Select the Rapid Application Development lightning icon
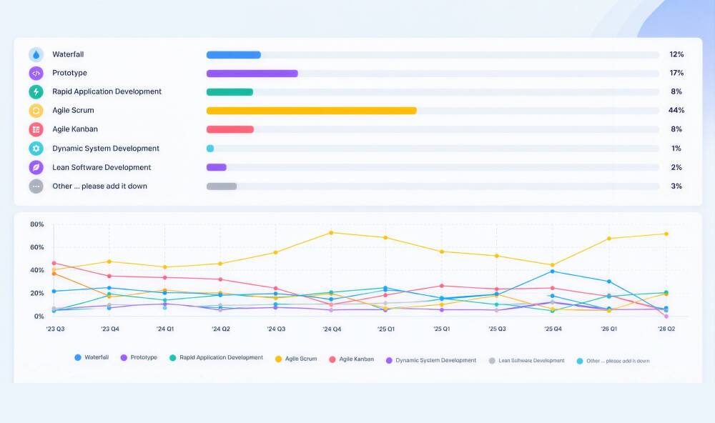The image size is (715, 423). point(36,91)
